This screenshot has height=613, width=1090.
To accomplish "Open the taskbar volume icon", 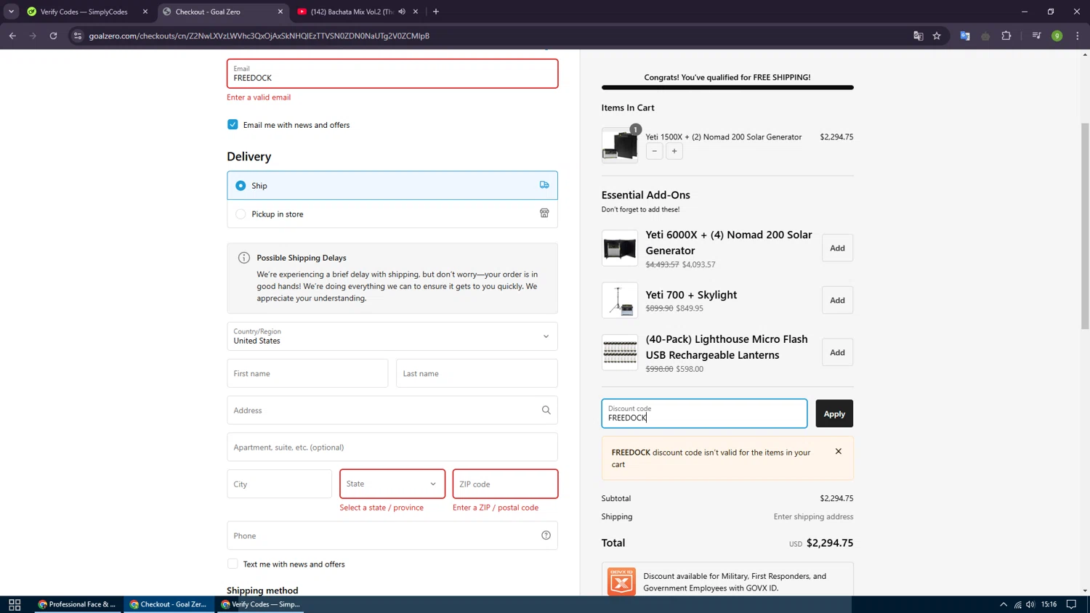I will pos(1030,604).
